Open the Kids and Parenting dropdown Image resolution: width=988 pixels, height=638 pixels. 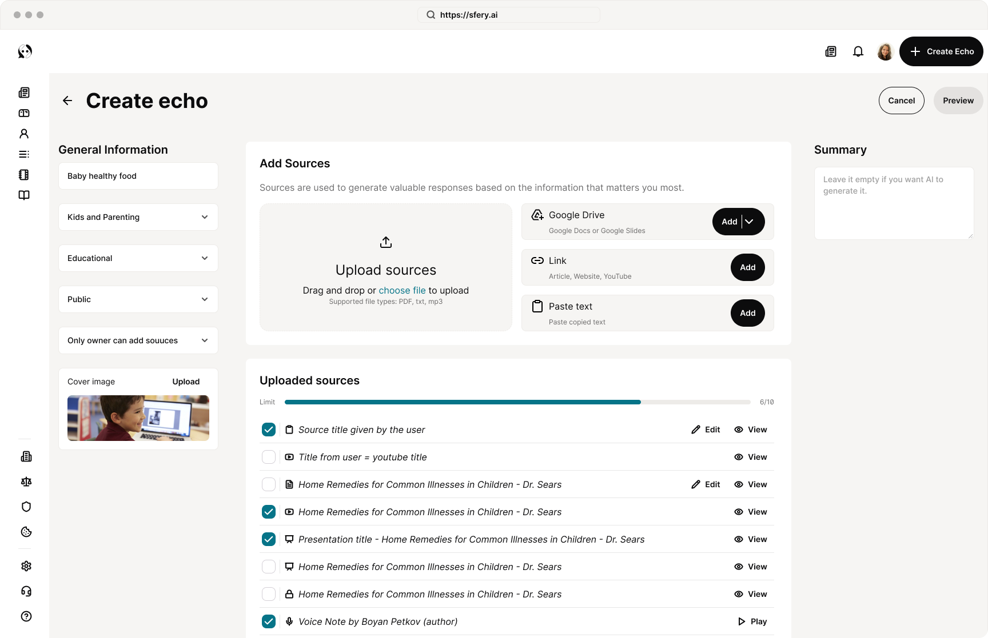pyautogui.click(x=138, y=217)
